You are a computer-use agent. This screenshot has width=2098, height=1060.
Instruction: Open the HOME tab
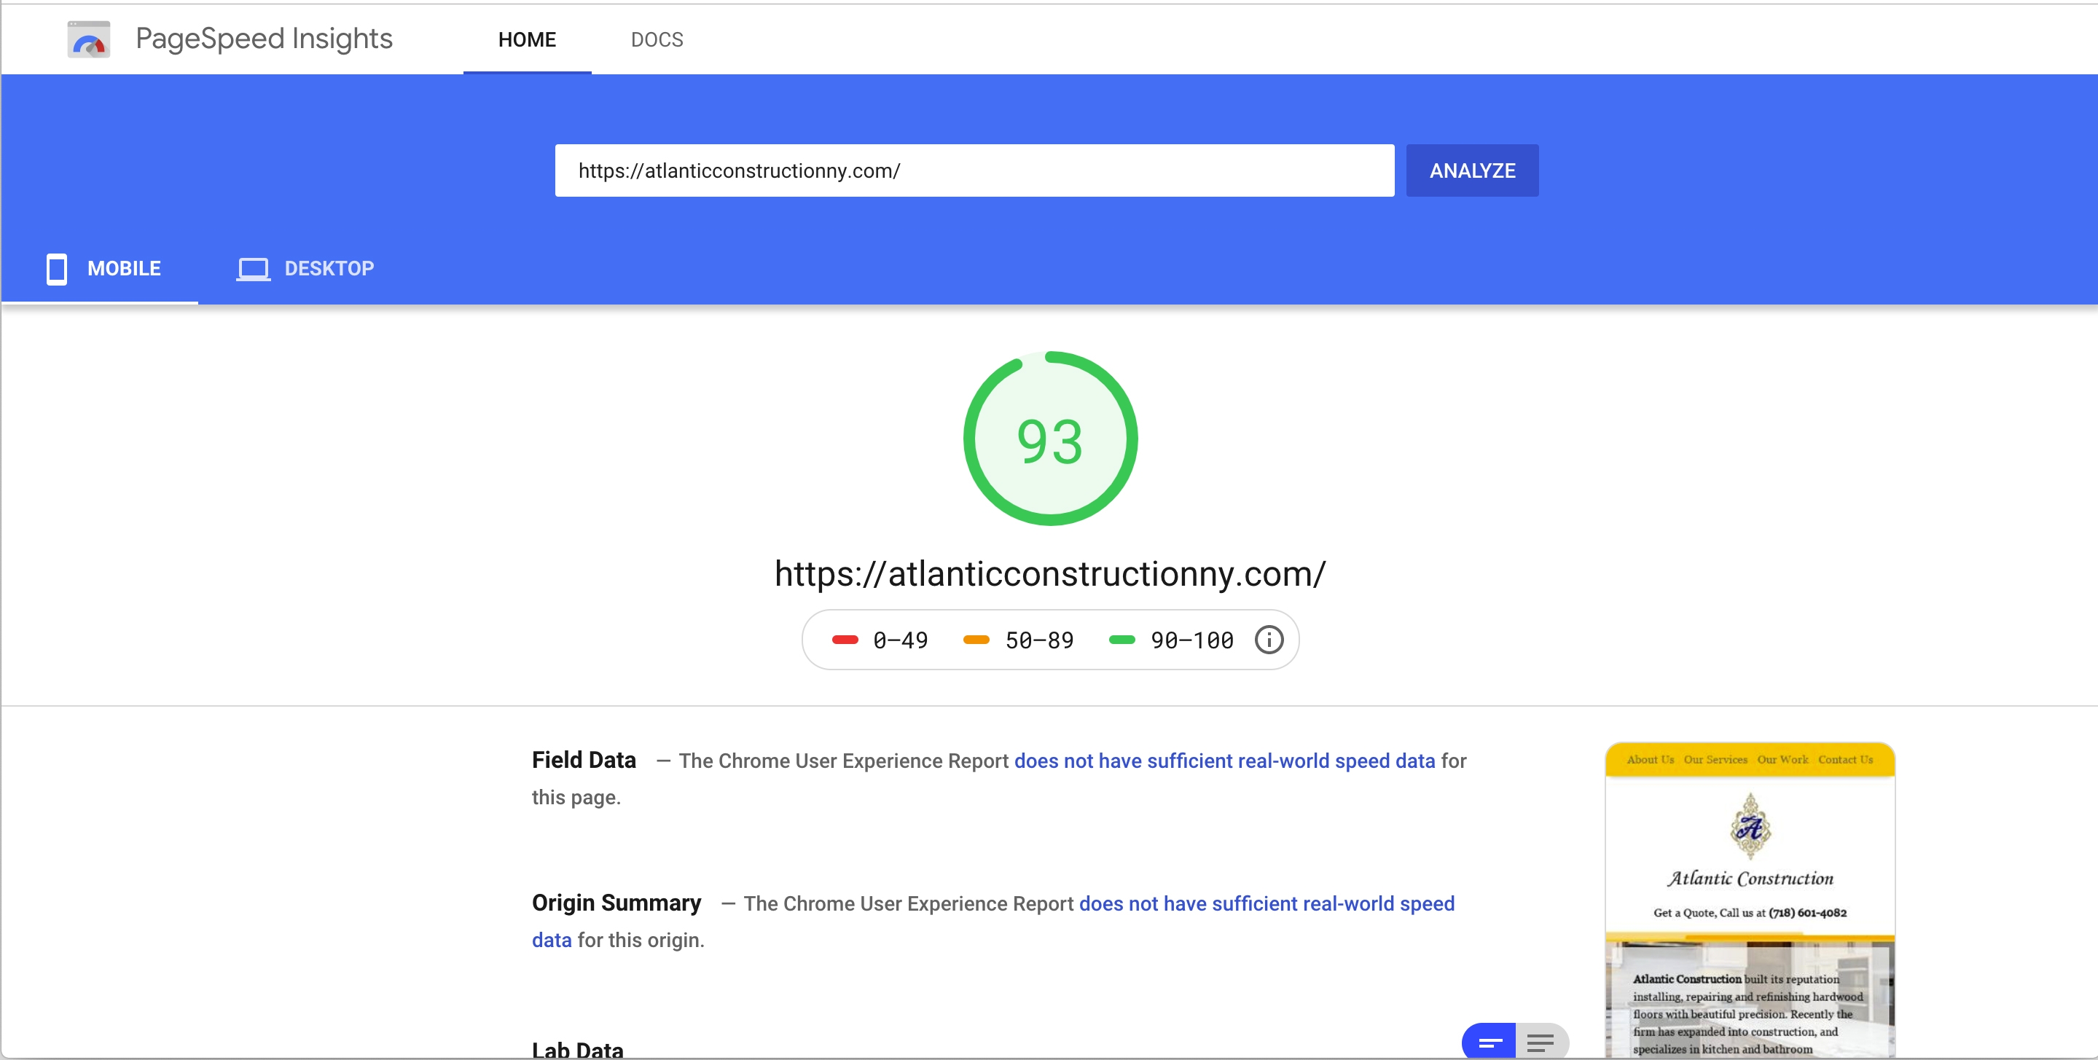[x=527, y=39]
